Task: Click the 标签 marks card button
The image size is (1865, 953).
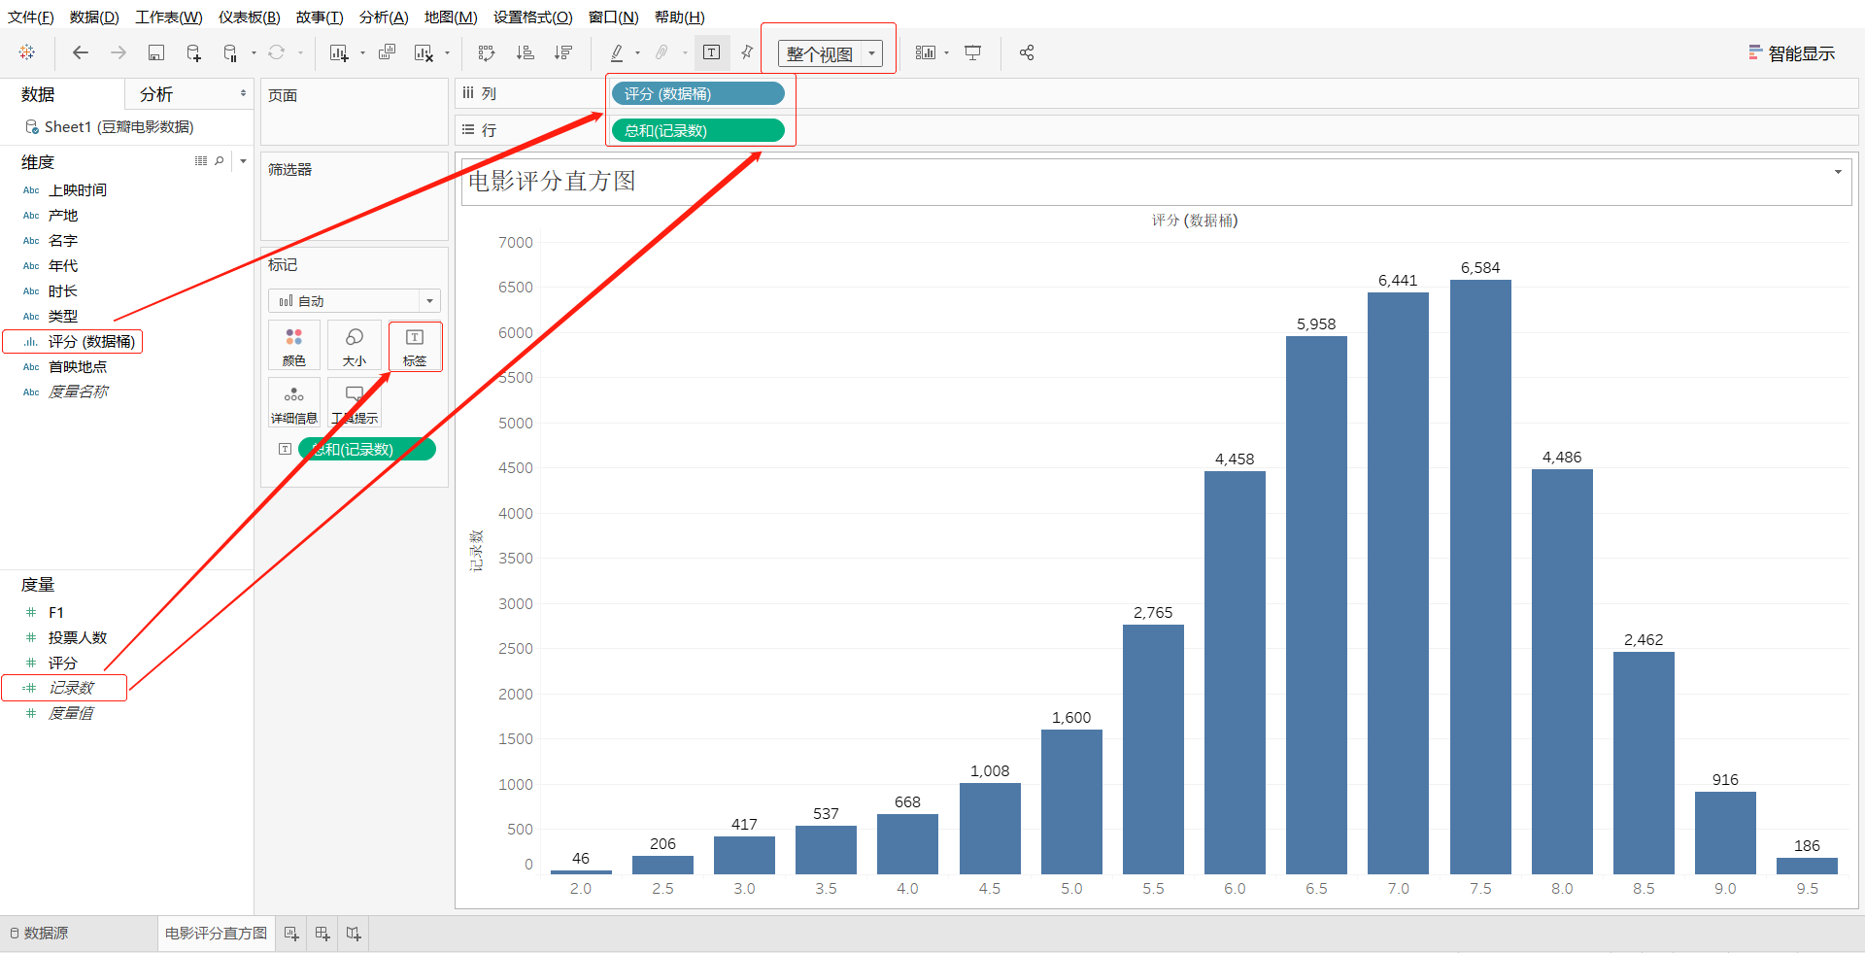Action: (415, 346)
